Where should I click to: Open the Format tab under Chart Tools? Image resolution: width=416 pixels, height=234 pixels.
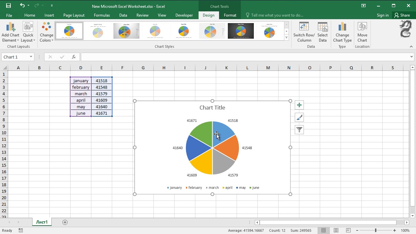point(230,15)
